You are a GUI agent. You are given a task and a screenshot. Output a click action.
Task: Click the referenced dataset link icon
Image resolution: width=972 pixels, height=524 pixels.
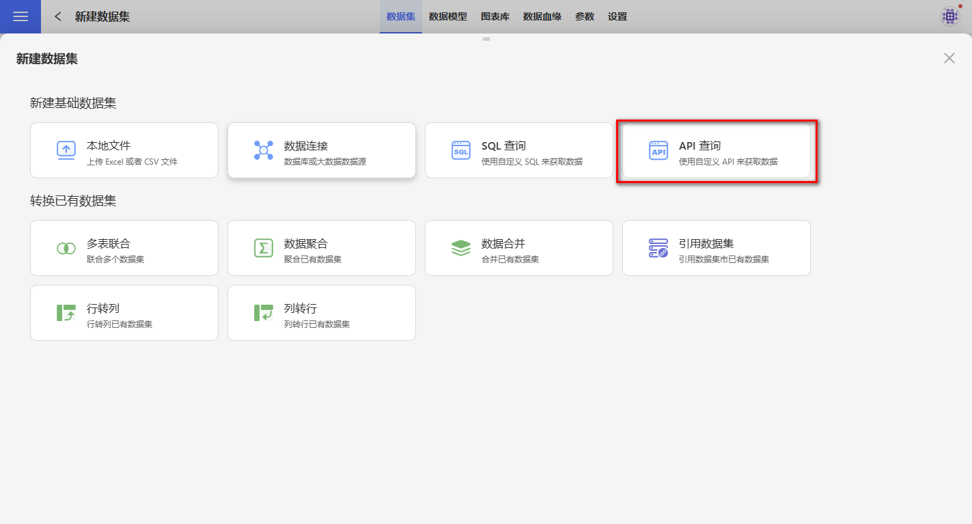[658, 248]
